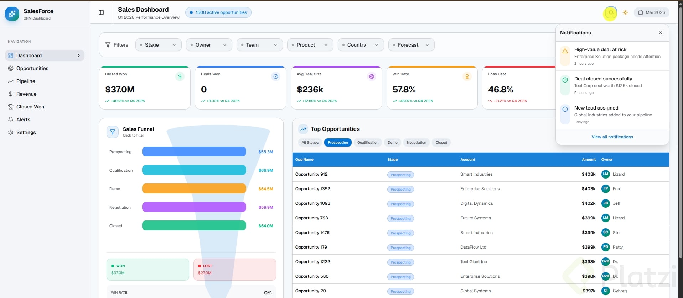Navigate to Closed Won page
The height and width of the screenshot is (298, 683).
tap(45, 107)
